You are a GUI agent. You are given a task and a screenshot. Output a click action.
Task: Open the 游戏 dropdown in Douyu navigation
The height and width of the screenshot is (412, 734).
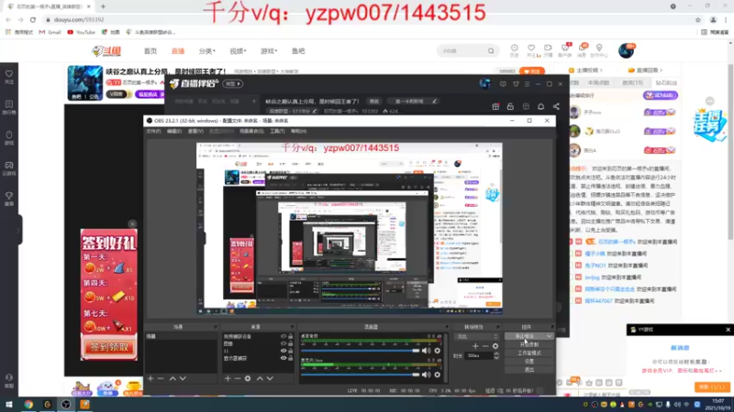(x=269, y=51)
